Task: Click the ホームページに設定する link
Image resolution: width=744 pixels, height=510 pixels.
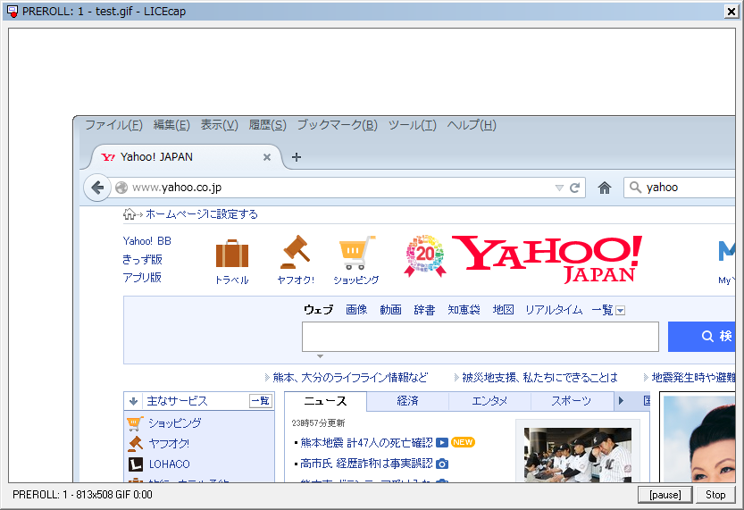Action: click(x=202, y=214)
